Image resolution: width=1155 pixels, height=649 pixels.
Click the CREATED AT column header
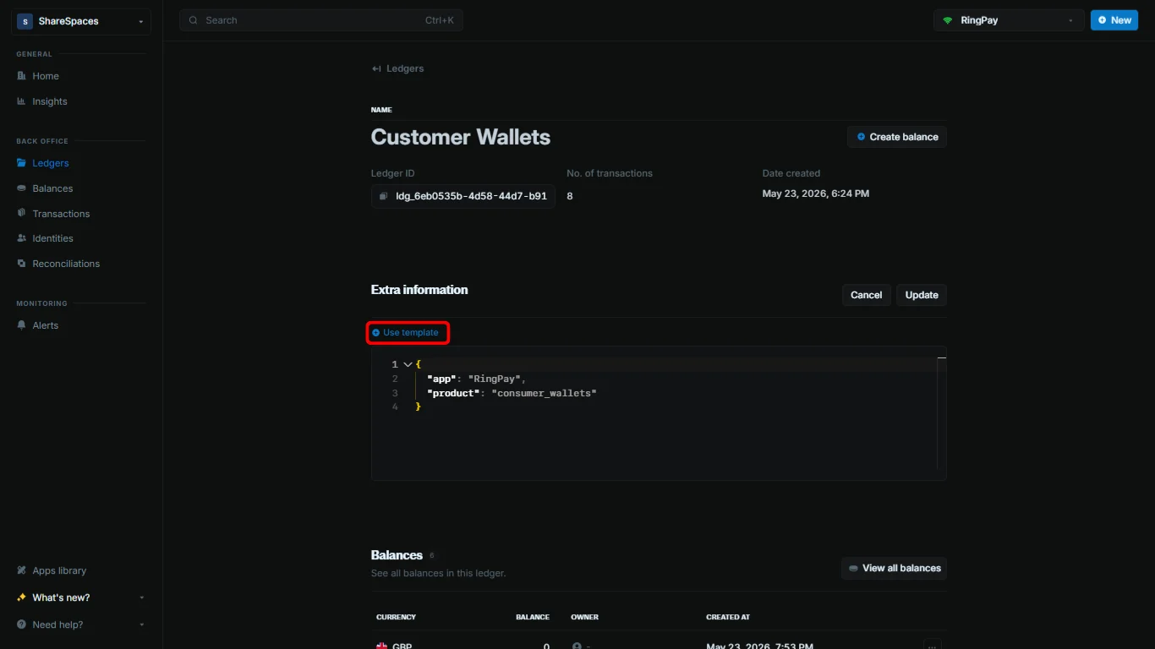[728, 617]
